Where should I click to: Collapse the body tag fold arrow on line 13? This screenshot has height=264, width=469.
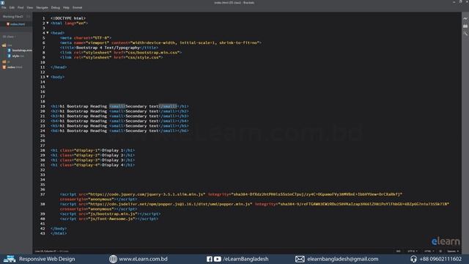pyautogui.click(x=48, y=76)
